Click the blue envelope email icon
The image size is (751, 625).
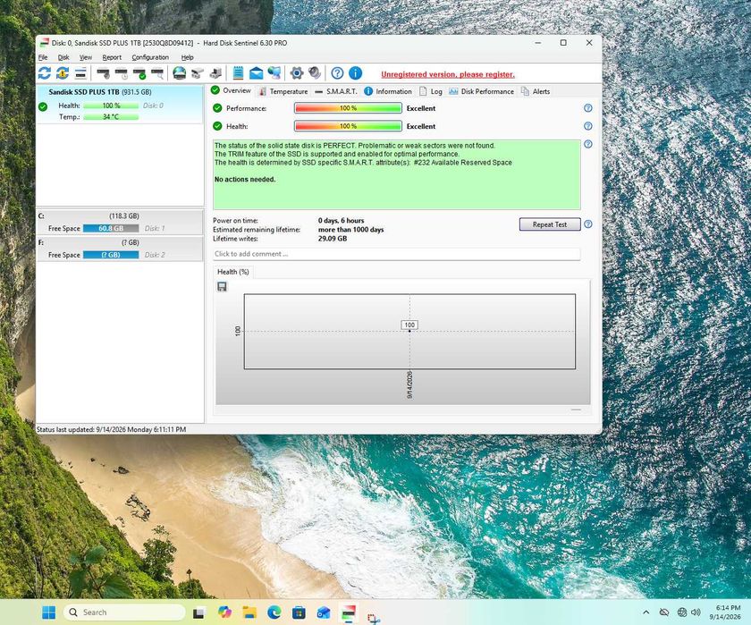(x=257, y=73)
